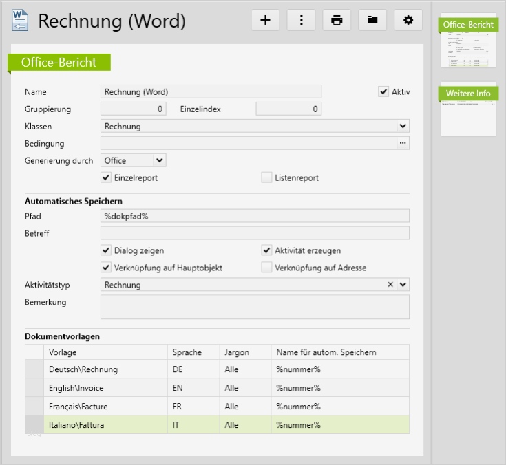Click the Word document icon beside title
The width and height of the screenshot is (506, 465).
coord(20,21)
